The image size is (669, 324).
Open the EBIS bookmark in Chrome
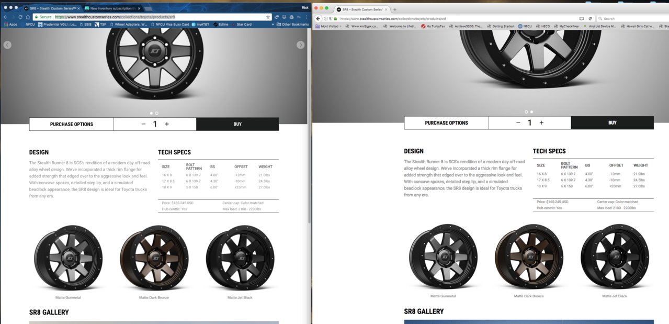[x=85, y=24]
